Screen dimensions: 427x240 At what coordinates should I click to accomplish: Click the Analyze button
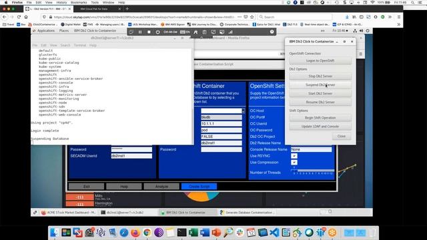tap(161, 187)
